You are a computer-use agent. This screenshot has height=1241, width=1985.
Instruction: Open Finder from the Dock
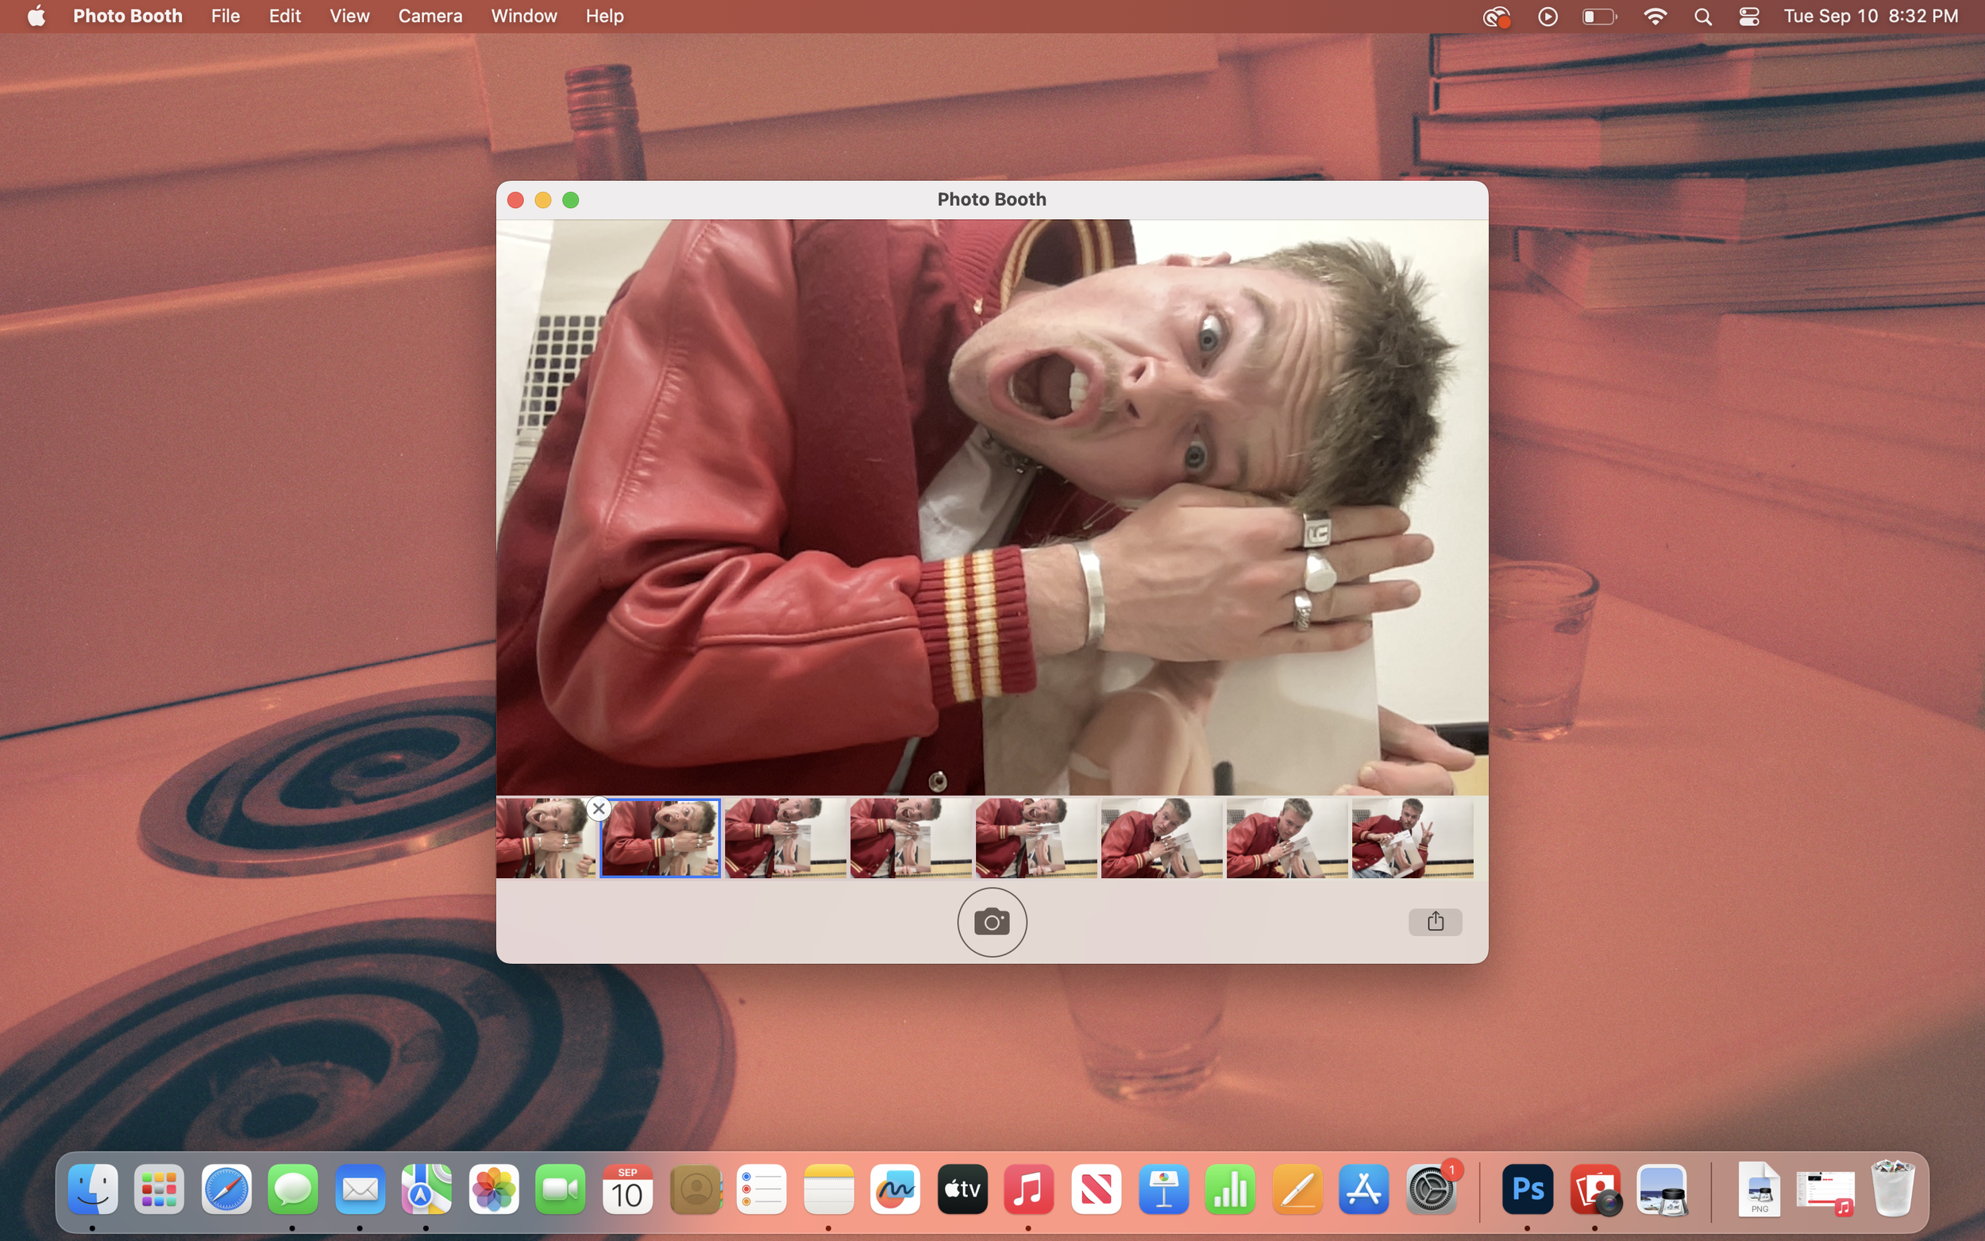click(92, 1189)
